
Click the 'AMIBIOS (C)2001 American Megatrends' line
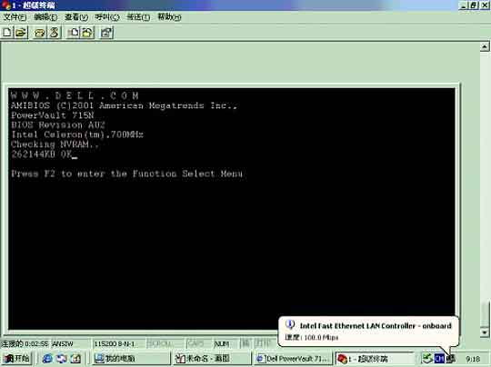(124, 105)
